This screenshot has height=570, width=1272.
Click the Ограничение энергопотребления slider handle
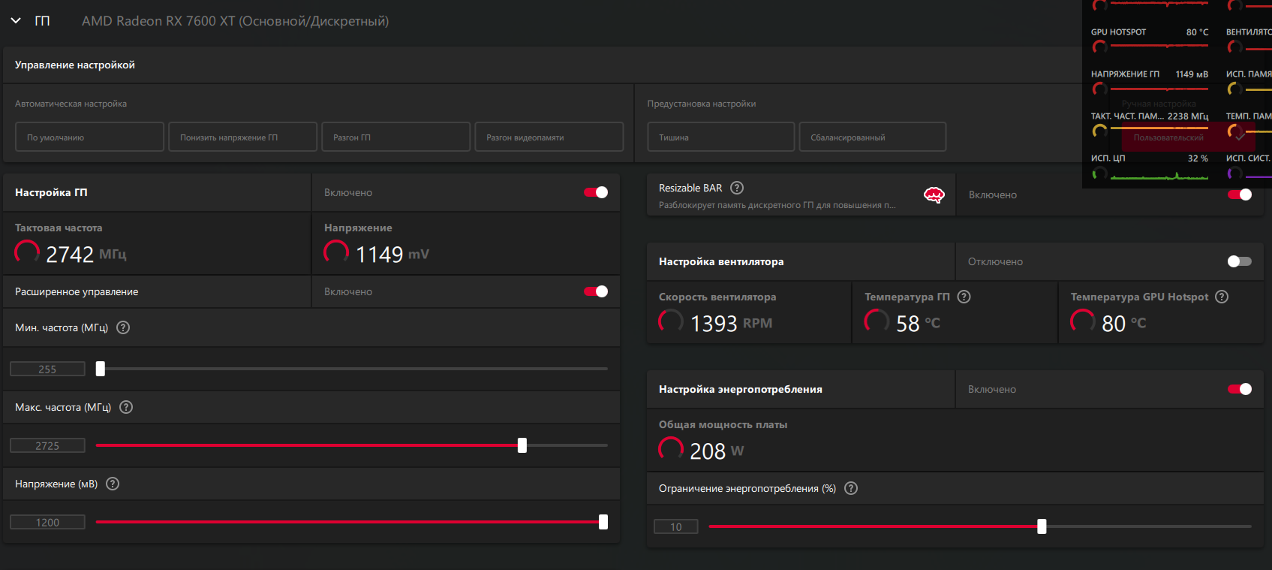(1042, 526)
